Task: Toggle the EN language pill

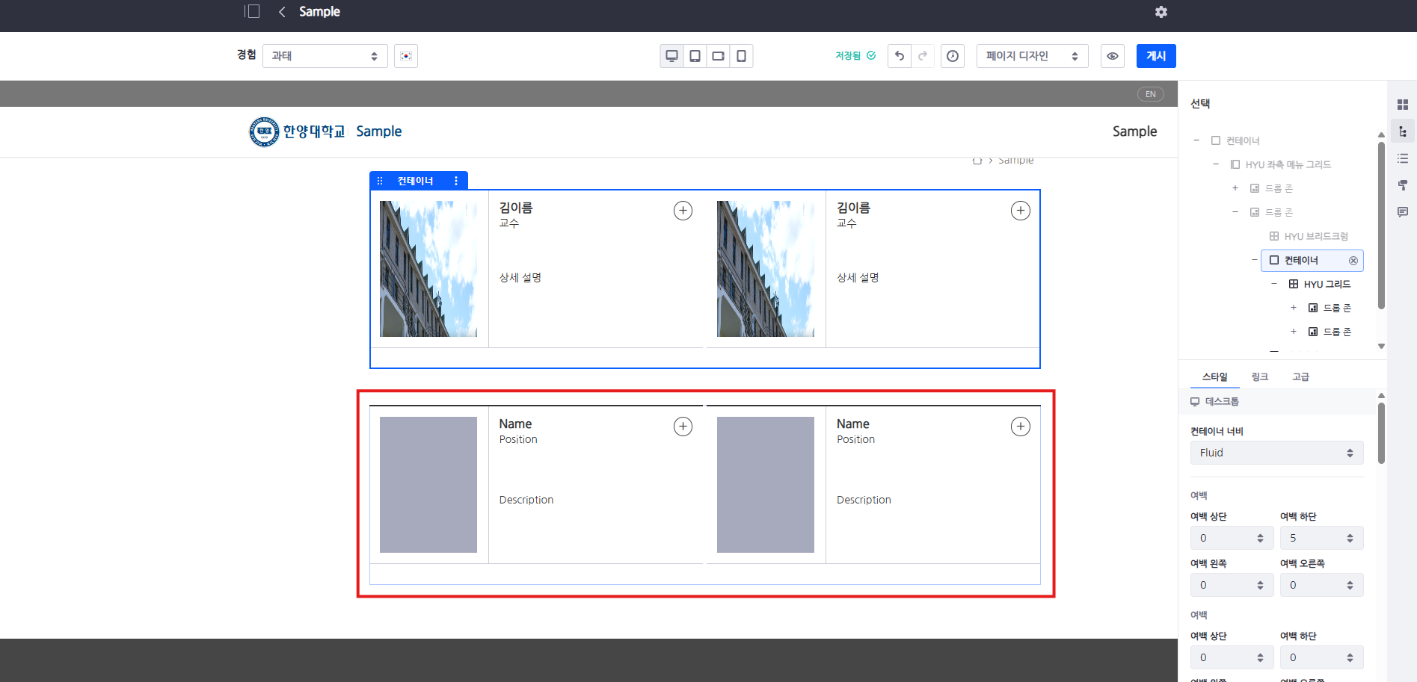Action: pyautogui.click(x=1150, y=94)
